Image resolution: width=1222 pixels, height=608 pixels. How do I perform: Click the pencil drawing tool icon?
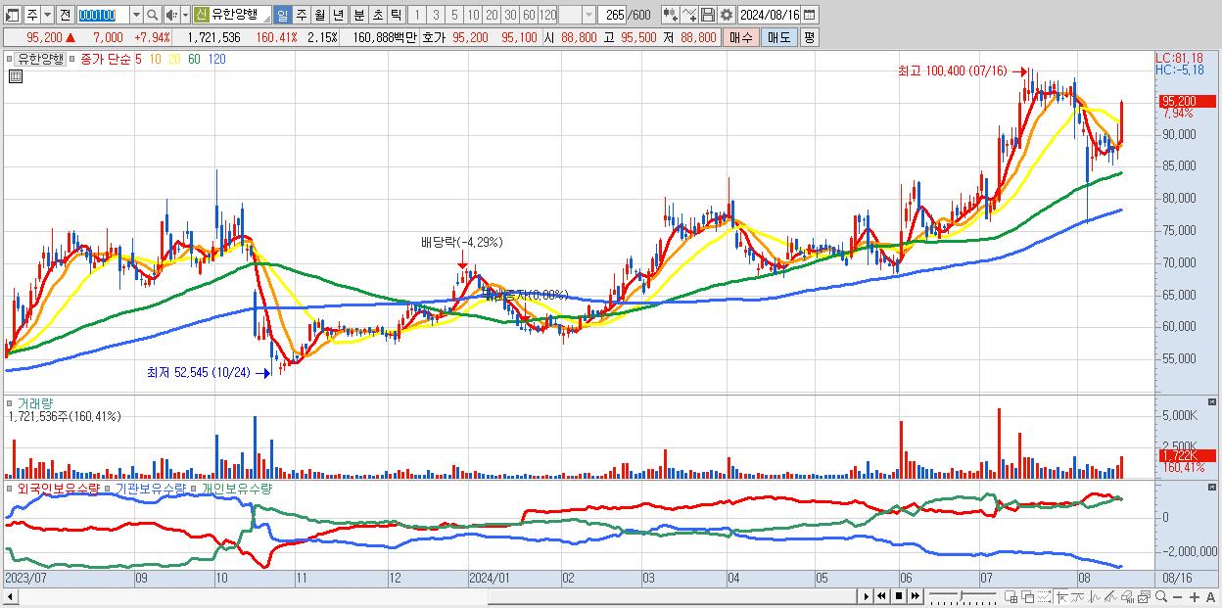1110,597
